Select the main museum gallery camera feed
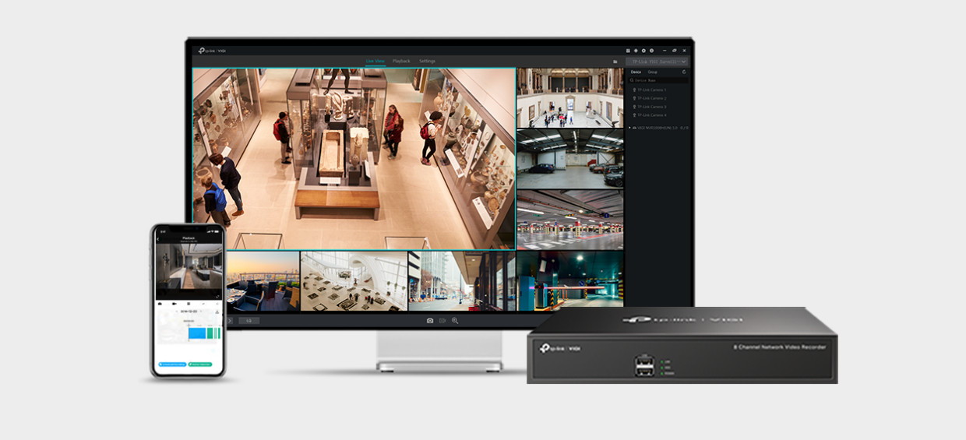Viewport: 966px width, 440px height. click(x=354, y=158)
